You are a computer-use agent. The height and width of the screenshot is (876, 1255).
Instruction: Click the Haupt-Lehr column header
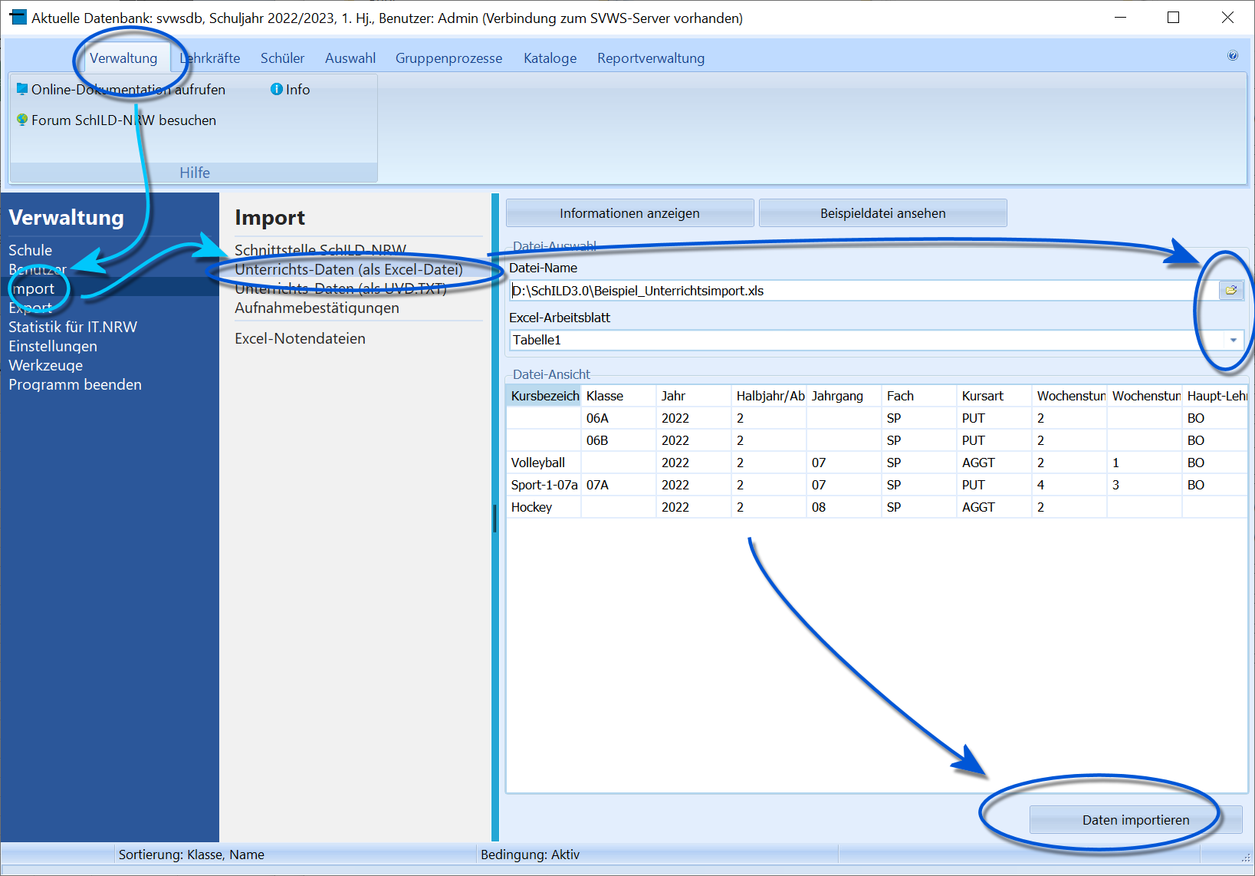pyautogui.click(x=1216, y=396)
